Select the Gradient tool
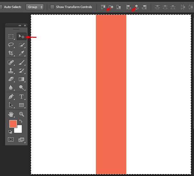The image size is (194, 176). tap(21, 79)
